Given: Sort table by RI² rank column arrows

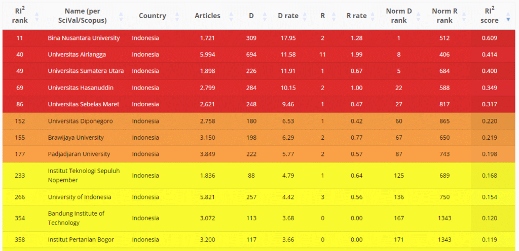Looking at the screenshot, I should pyautogui.click(x=36, y=16).
